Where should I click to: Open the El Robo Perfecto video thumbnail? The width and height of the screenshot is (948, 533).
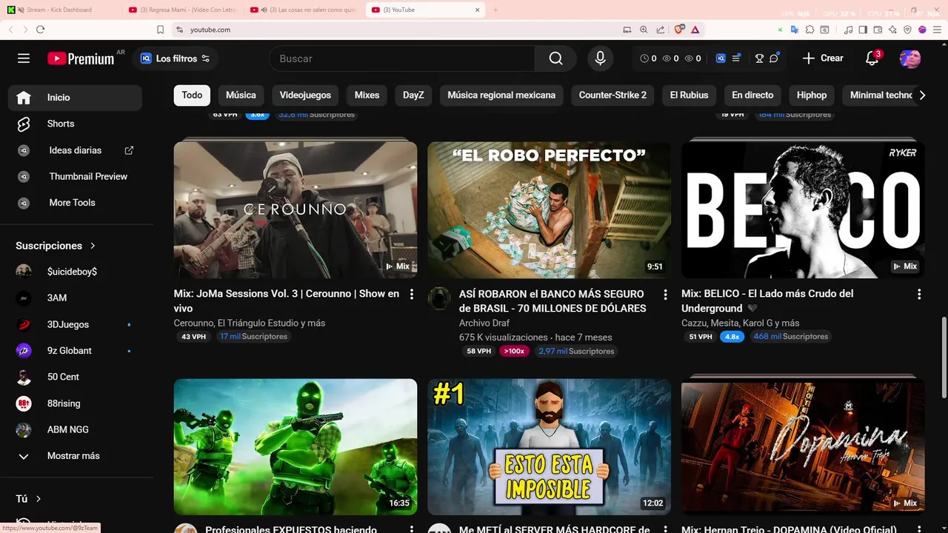pyautogui.click(x=549, y=209)
